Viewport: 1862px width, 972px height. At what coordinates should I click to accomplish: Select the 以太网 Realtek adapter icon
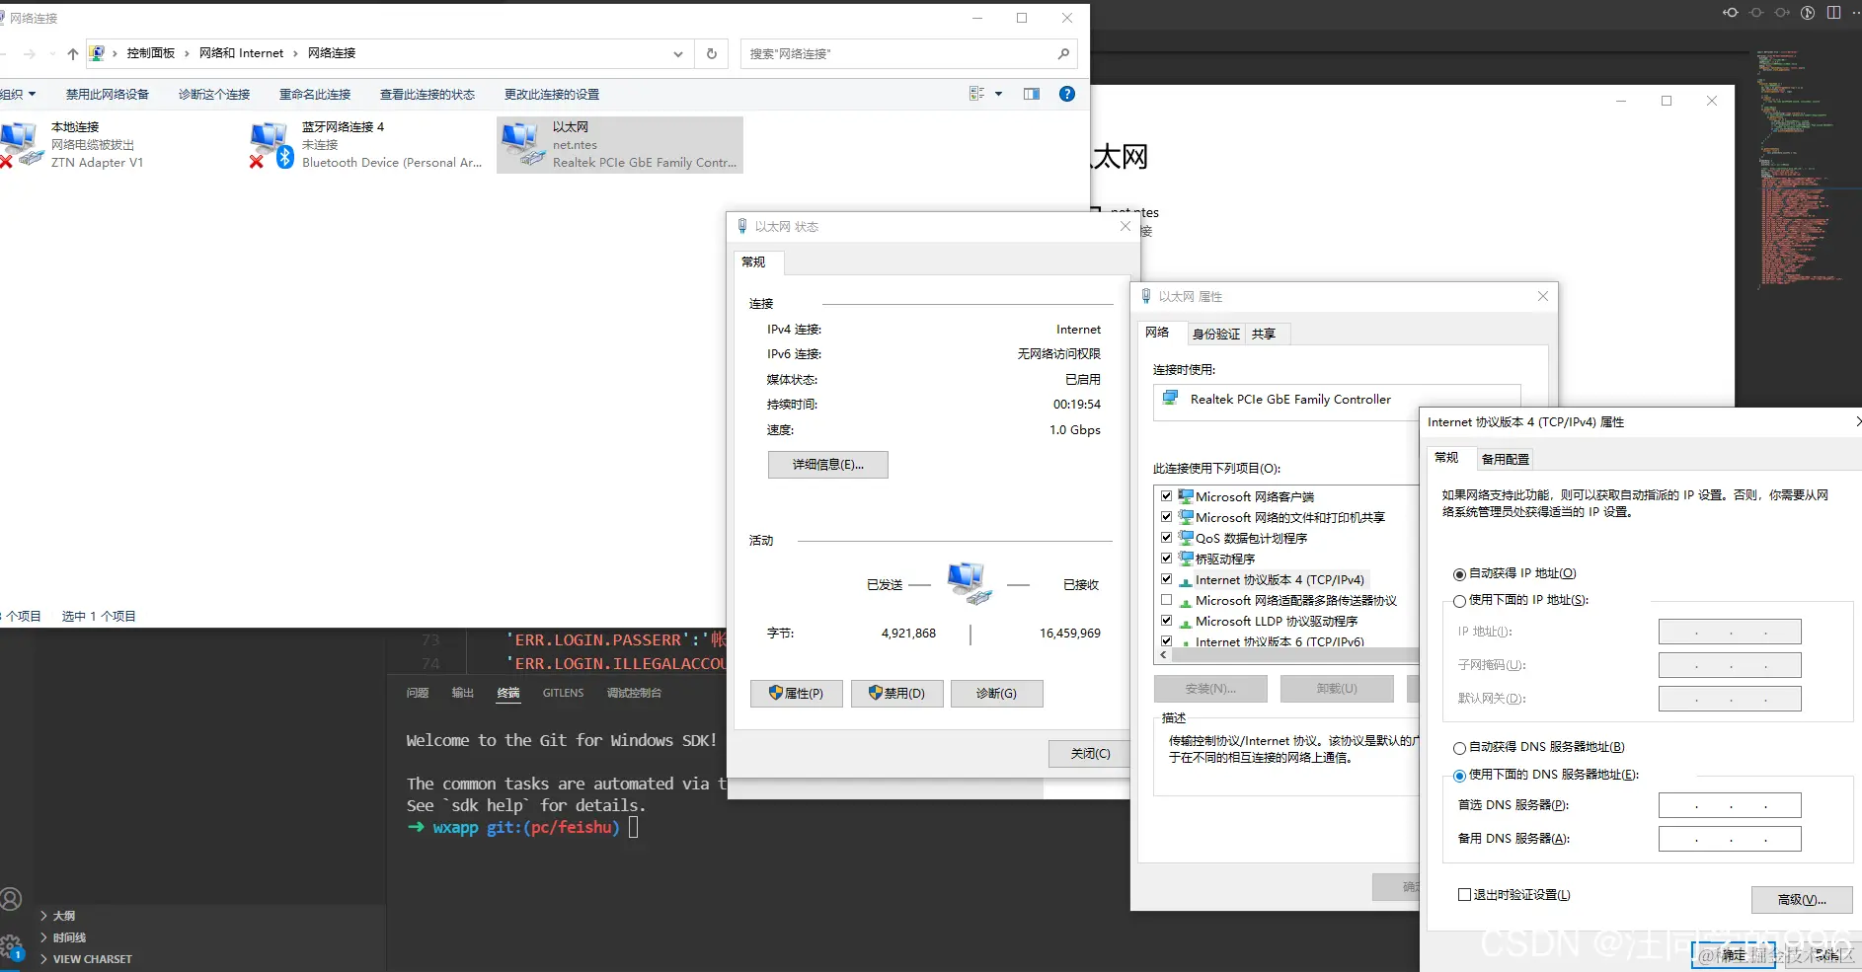pos(523,145)
